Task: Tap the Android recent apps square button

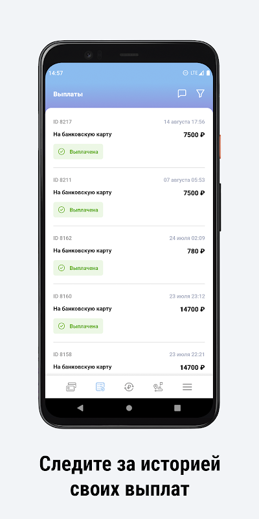Action: coord(177,408)
